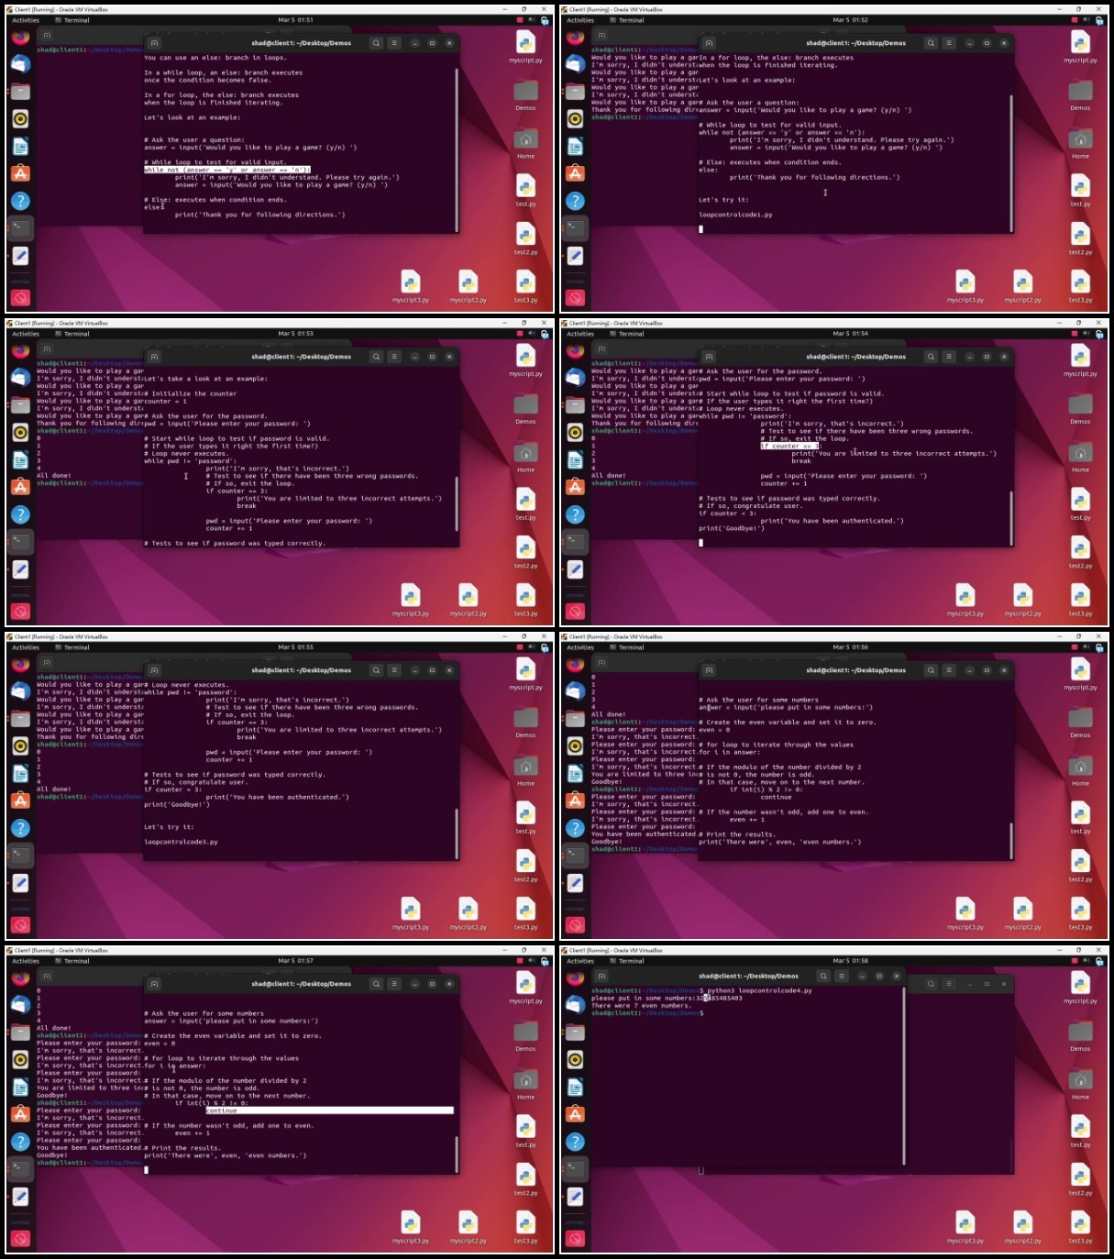Screen dimensions: 1114x1259
Task: Click new tab icon in 01:54 front terminal
Action: [709, 357]
